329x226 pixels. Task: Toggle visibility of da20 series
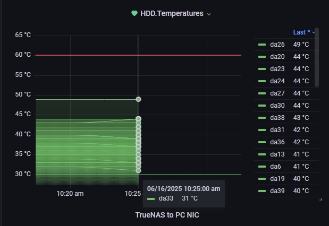(x=277, y=57)
